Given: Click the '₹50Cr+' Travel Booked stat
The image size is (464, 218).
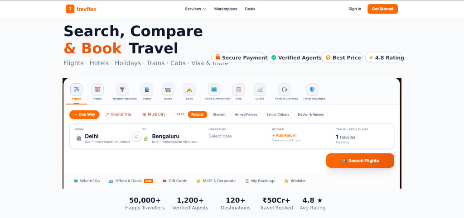Looking at the screenshot, I should click(276, 204).
